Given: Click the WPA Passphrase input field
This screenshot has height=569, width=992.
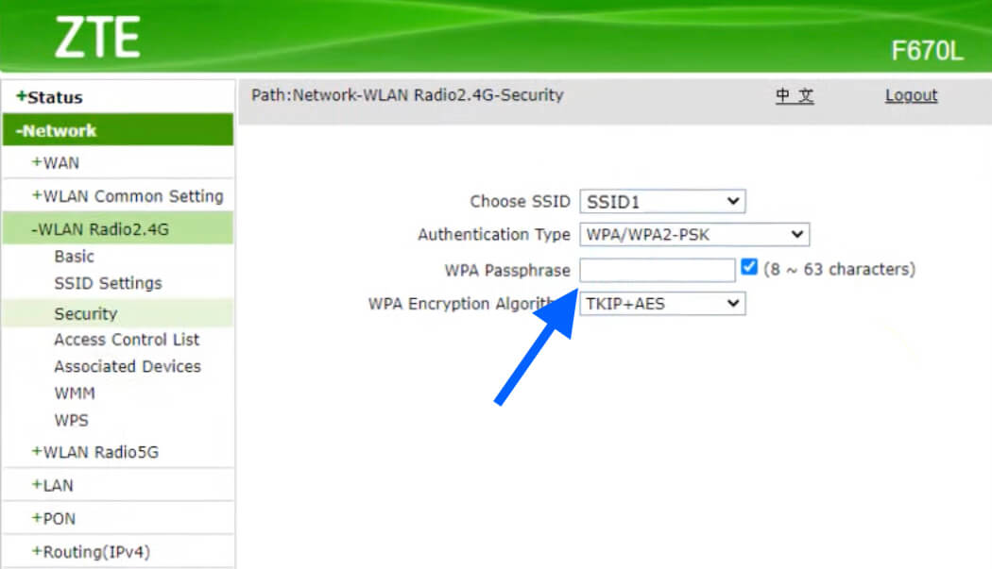Looking at the screenshot, I should tap(657, 270).
